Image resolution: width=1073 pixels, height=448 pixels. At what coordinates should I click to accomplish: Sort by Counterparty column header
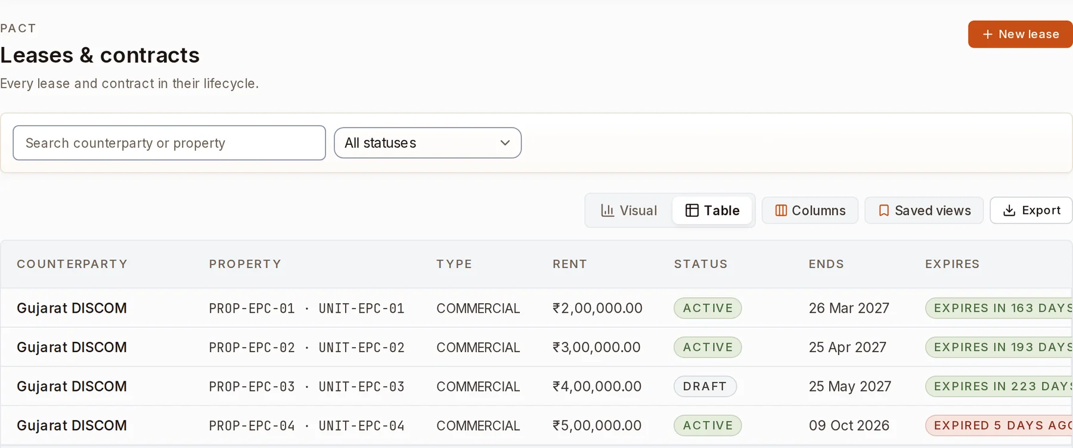(72, 264)
